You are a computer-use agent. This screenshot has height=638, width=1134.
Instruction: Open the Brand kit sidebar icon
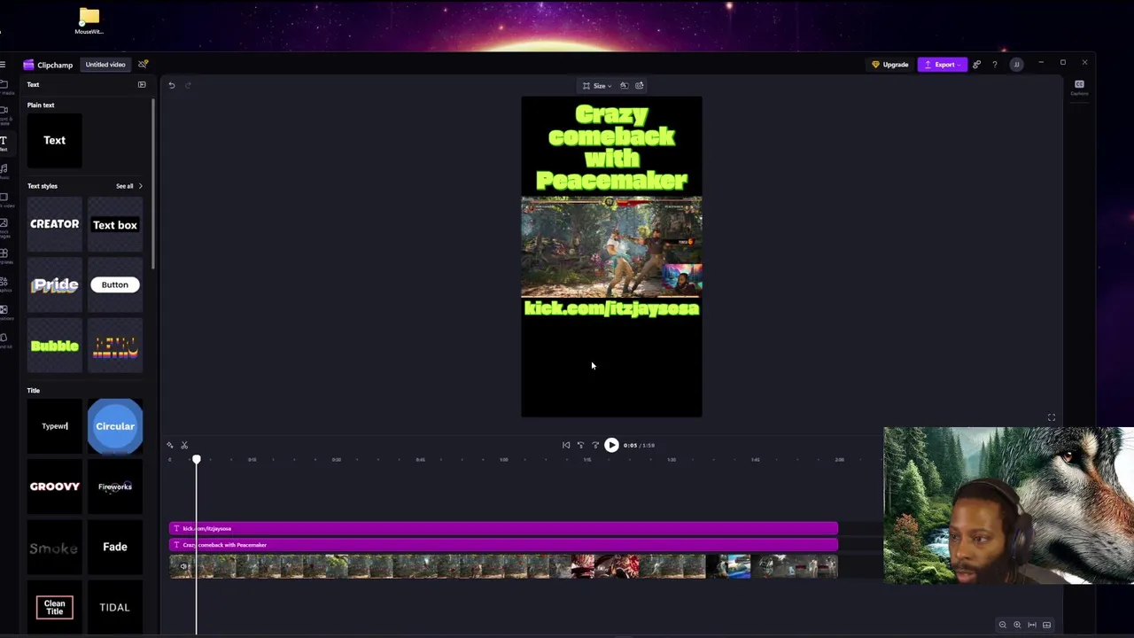tap(4, 340)
